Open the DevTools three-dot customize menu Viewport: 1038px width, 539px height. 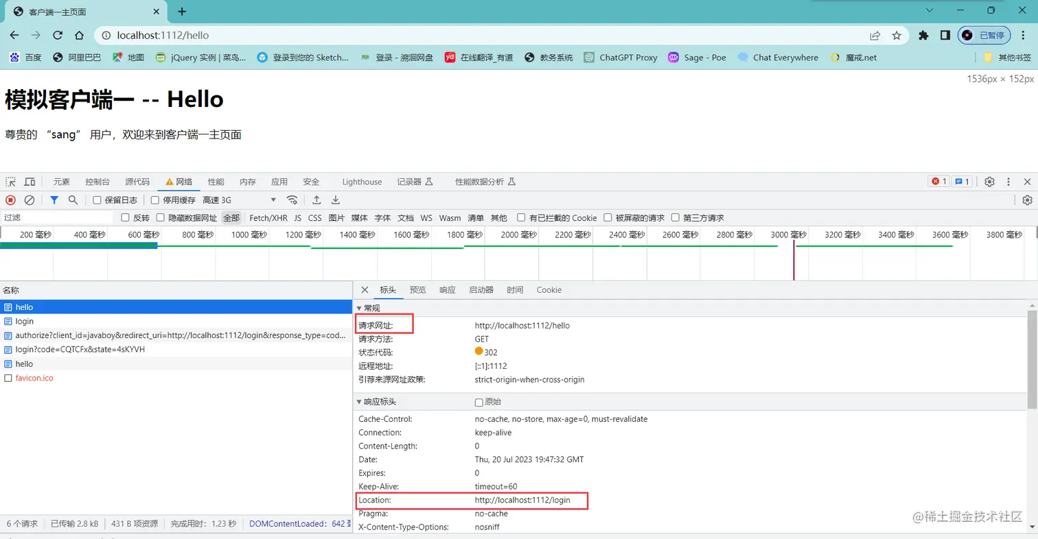click(1008, 182)
